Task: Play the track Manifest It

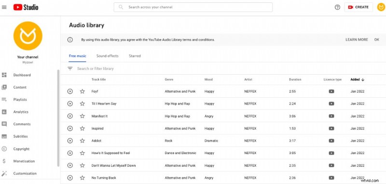Action: [x=70, y=116]
